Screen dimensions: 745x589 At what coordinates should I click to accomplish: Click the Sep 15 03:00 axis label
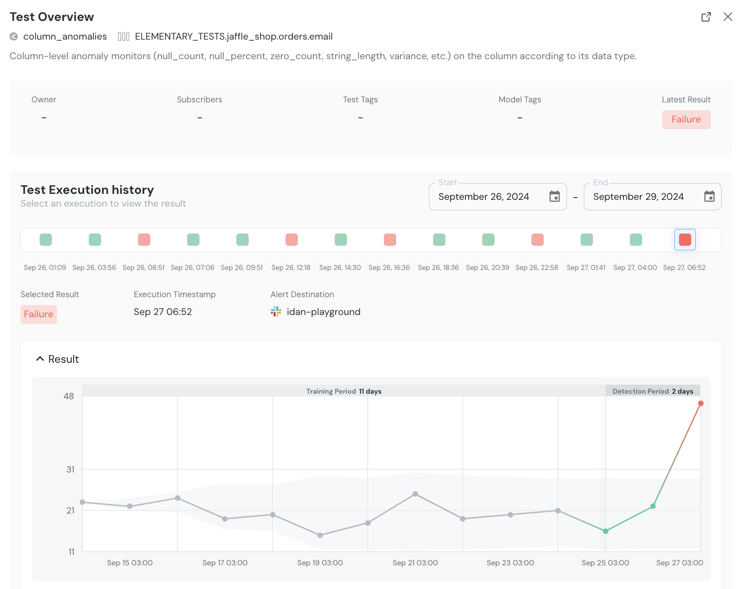pyautogui.click(x=130, y=563)
